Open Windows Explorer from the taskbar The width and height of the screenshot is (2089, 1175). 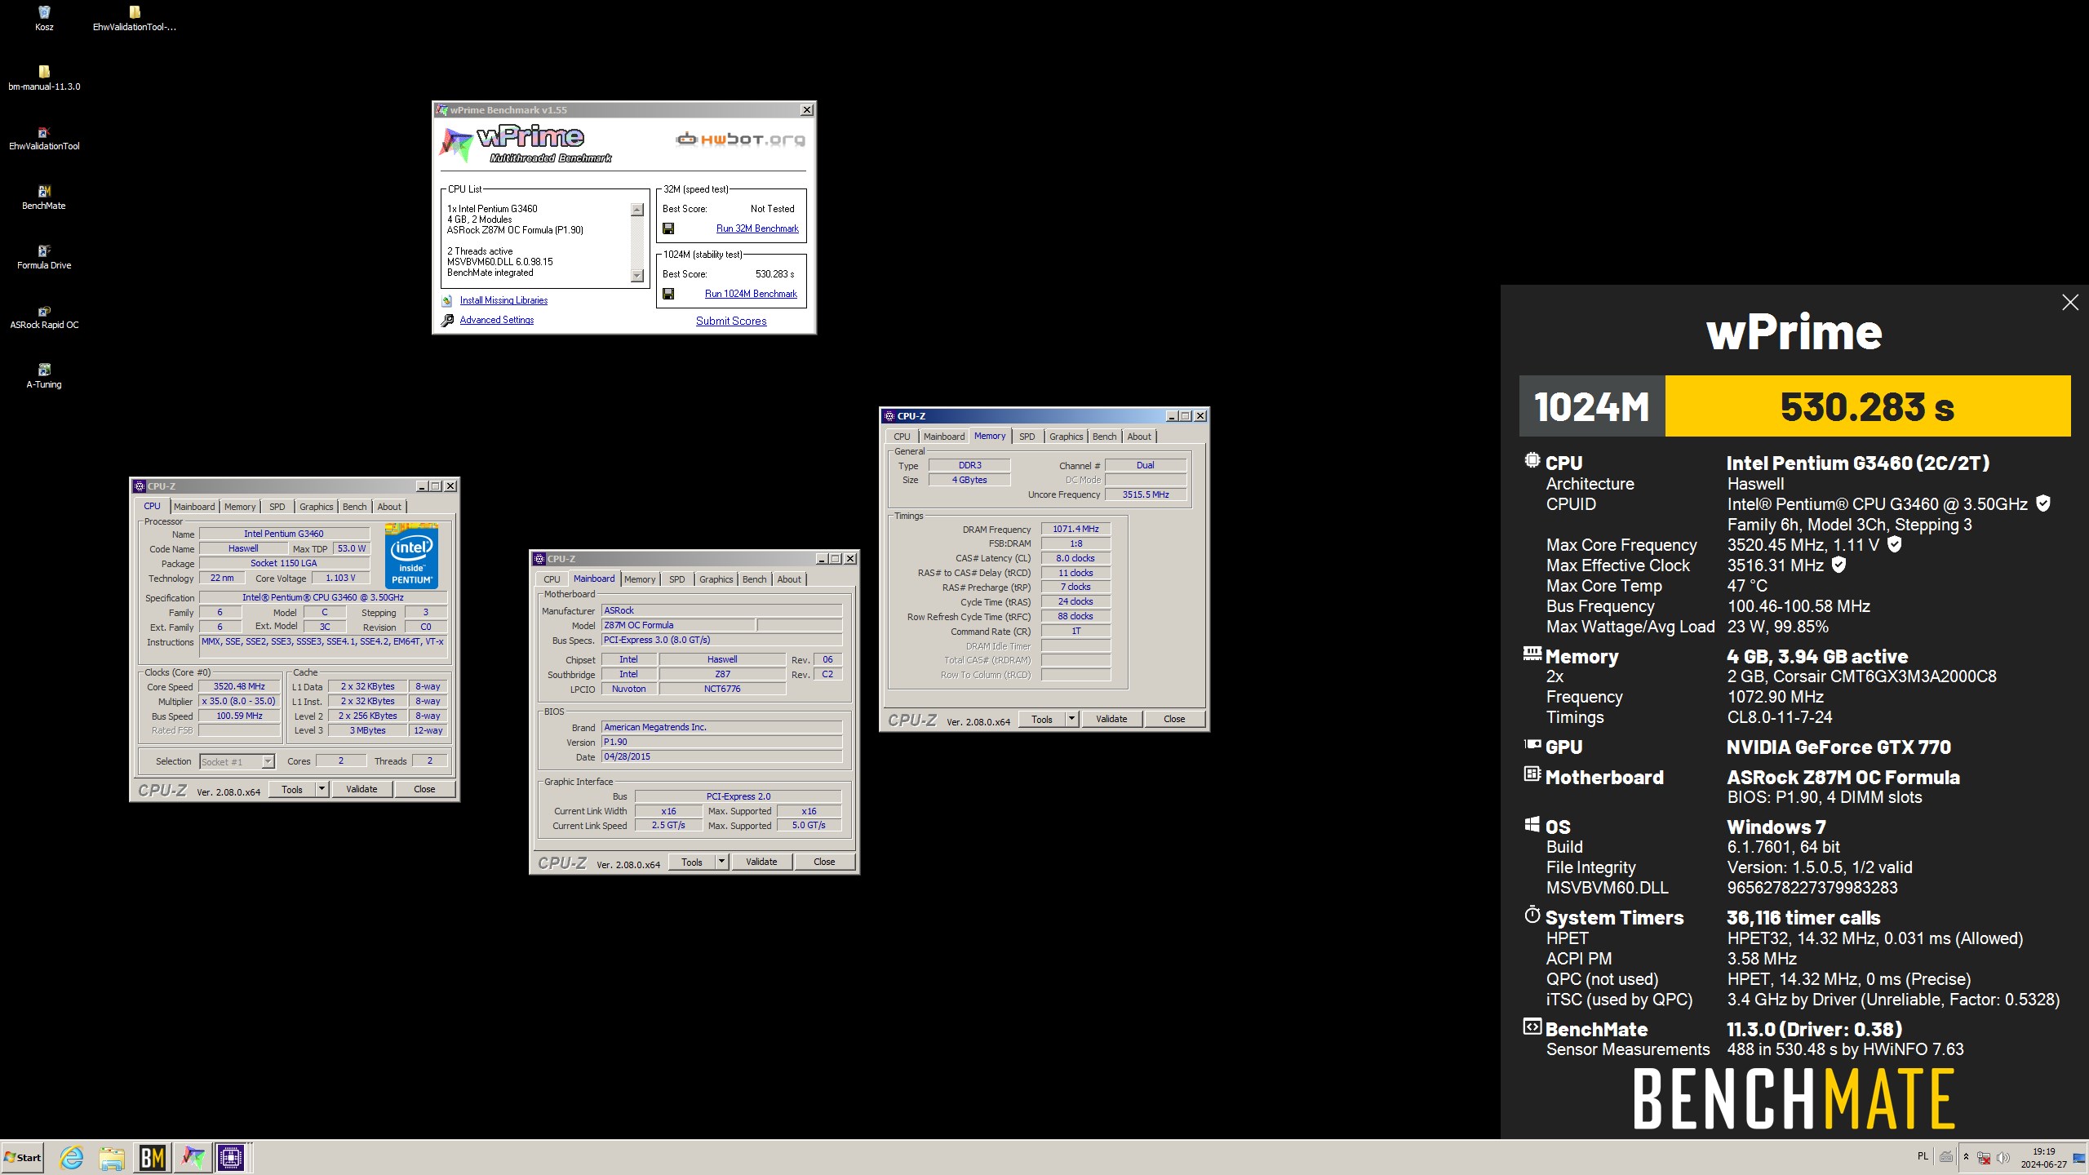[x=112, y=1157]
